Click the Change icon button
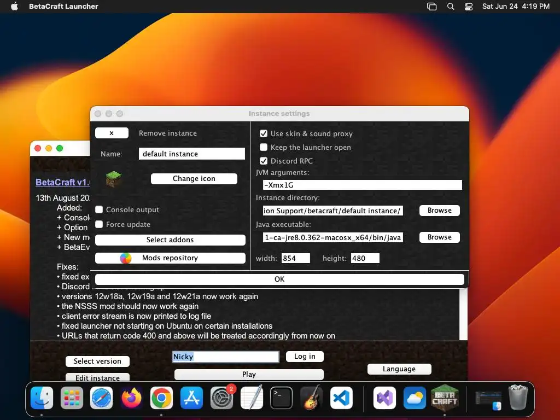560x420 pixels. coord(194,179)
